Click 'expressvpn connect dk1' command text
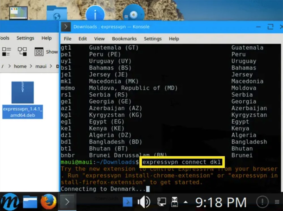This screenshot has width=283, height=211. click(182, 162)
